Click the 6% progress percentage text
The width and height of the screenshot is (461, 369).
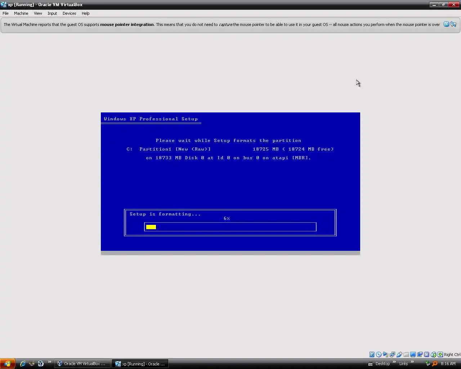click(x=227, y=218)
